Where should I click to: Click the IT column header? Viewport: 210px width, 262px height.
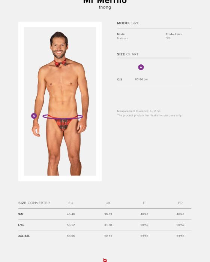(x=144, y=203)
